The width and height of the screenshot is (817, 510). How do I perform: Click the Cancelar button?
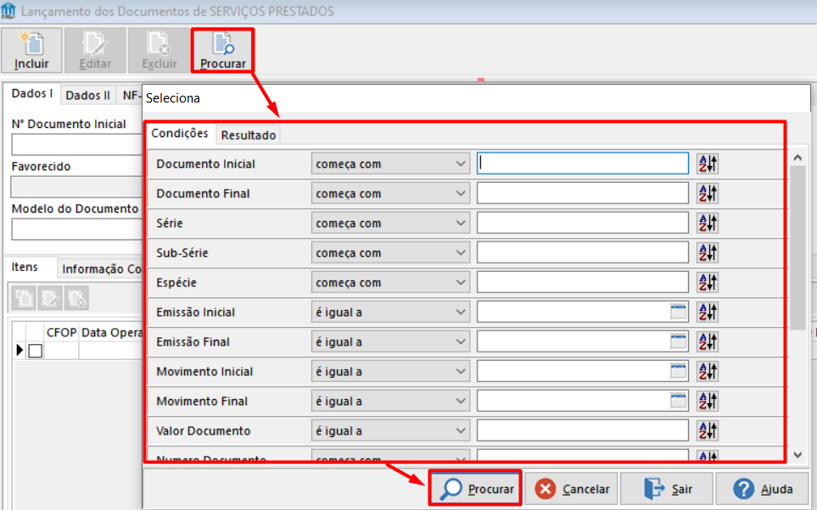point(571,489)
